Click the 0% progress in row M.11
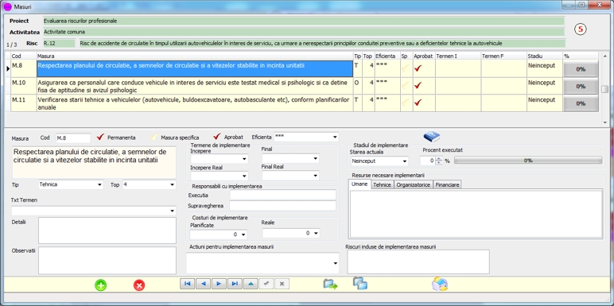This screenshot has height=306, width=614. 581,103
